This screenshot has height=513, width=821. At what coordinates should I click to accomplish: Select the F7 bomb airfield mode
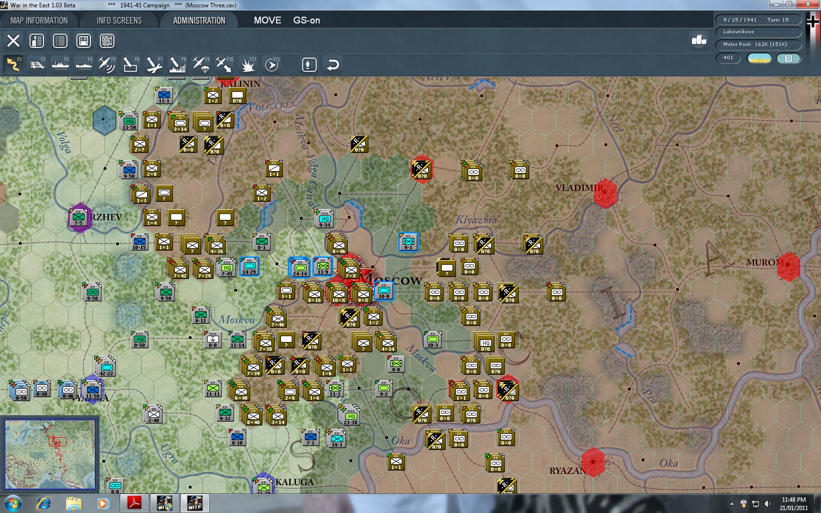(154, 64)
